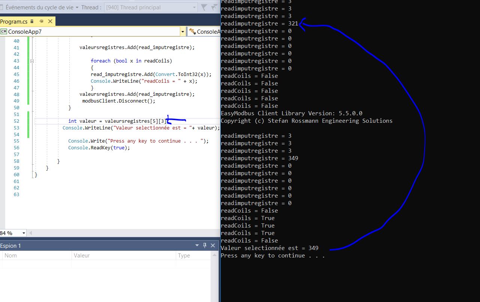480x302 pixels.
Task: Click 'Console.ReadKey(true);' code line
Action: click(x=99, y=148)
